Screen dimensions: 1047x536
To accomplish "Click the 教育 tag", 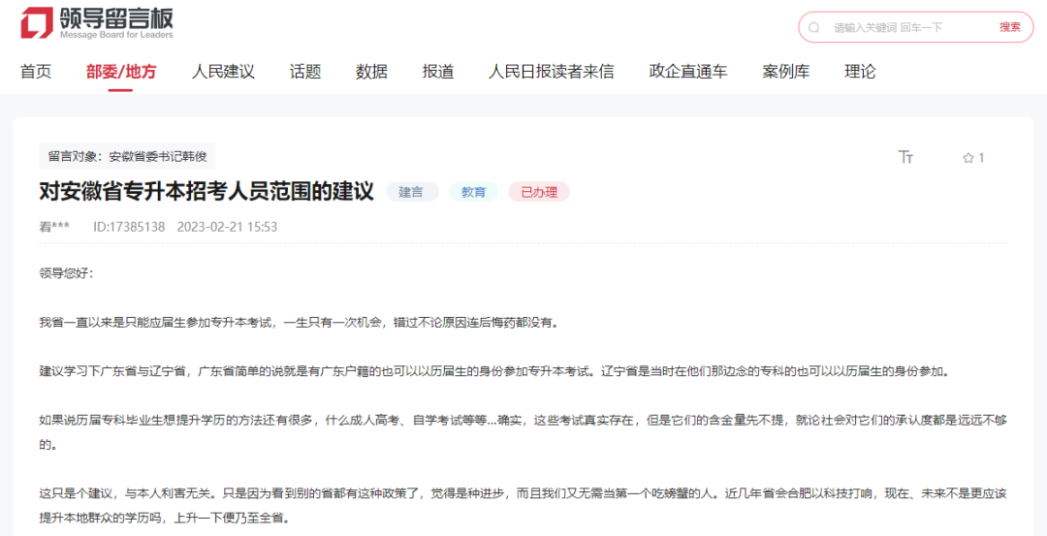I will coord(473,192).
